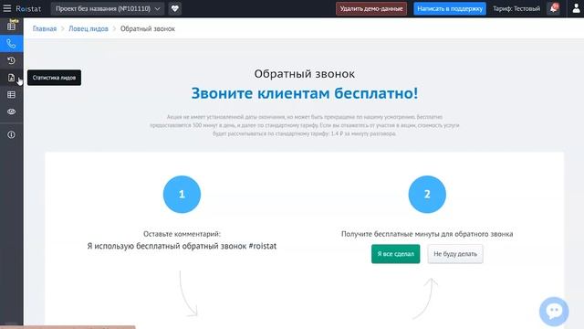The width and height of the screenshot is (584, 329).
Task: Click the 'Звоните клиентам бесплатно!' heading
Action: point(305,93)
